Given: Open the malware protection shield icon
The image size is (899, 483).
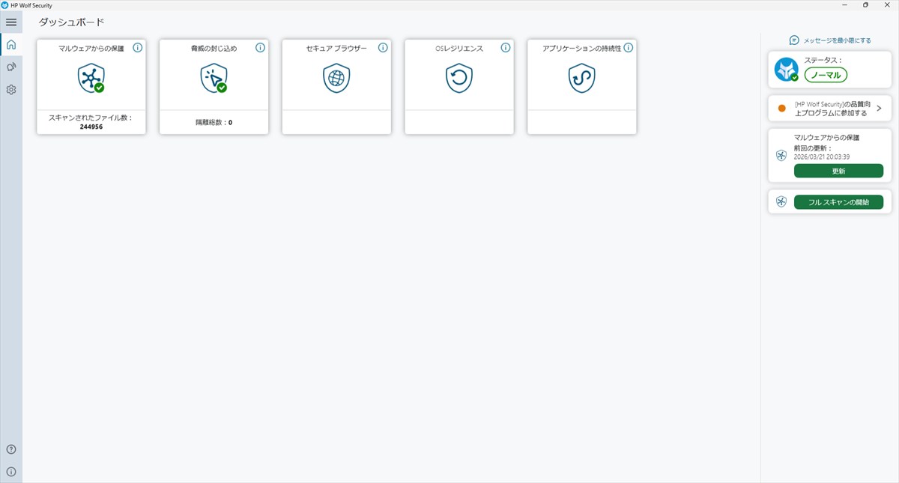Looking at the screenshot, I should [91, 78].
